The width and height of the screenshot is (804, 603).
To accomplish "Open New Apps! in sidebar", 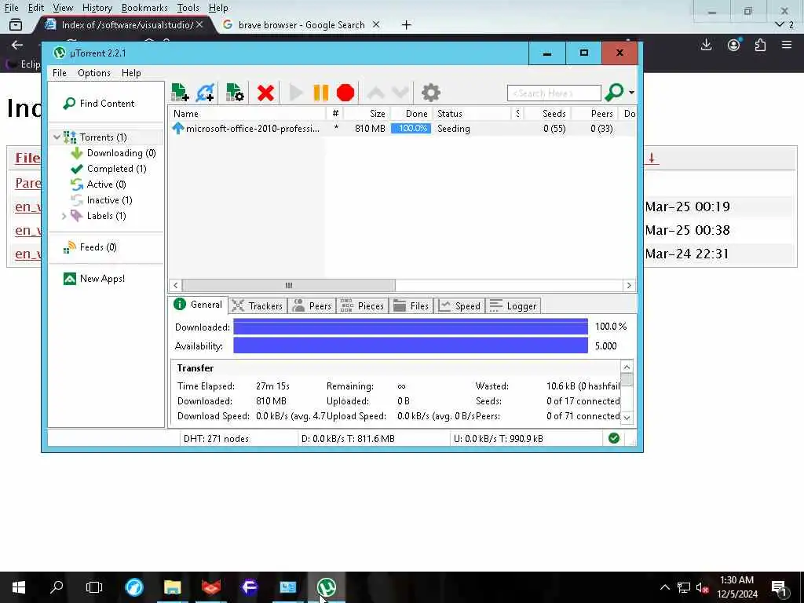I will tap(94, 279).
